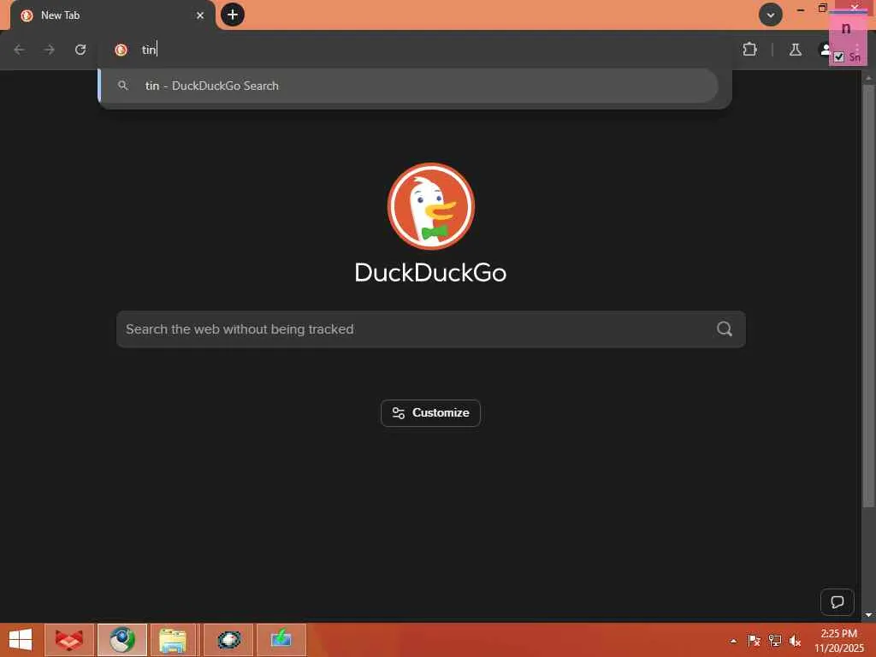Open the Customize button
Screen dimensions: 876x657
pyautogui.click(x=431, y=413)
